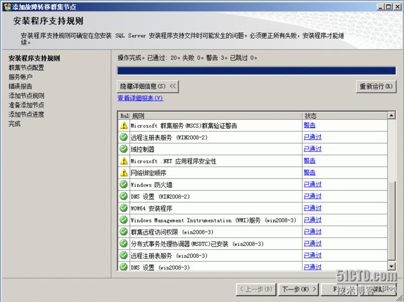Collapse details with 隐藏详细信息 button
The width and height of the screenshot is (404, 302).
[x=147, y=86]
